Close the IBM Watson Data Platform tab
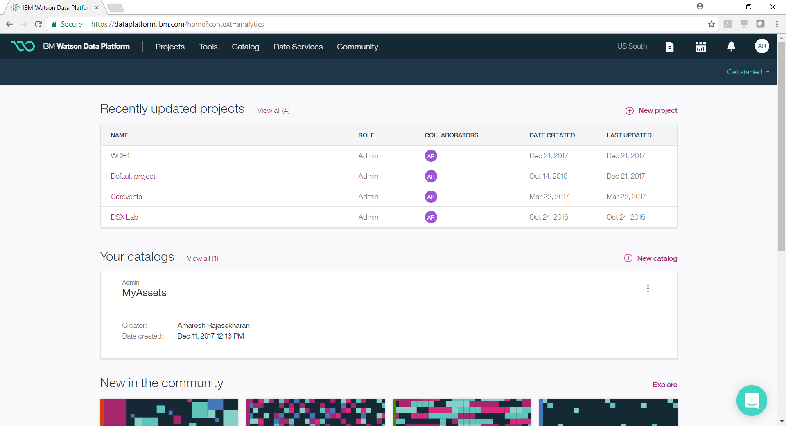This screenshot has width=786, height=426. click(x=97, y=7)
